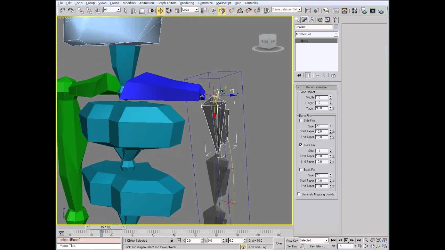Open the Utilities hammer panel
The width and height of the screenshot is (445, 250).
[335, 20]
